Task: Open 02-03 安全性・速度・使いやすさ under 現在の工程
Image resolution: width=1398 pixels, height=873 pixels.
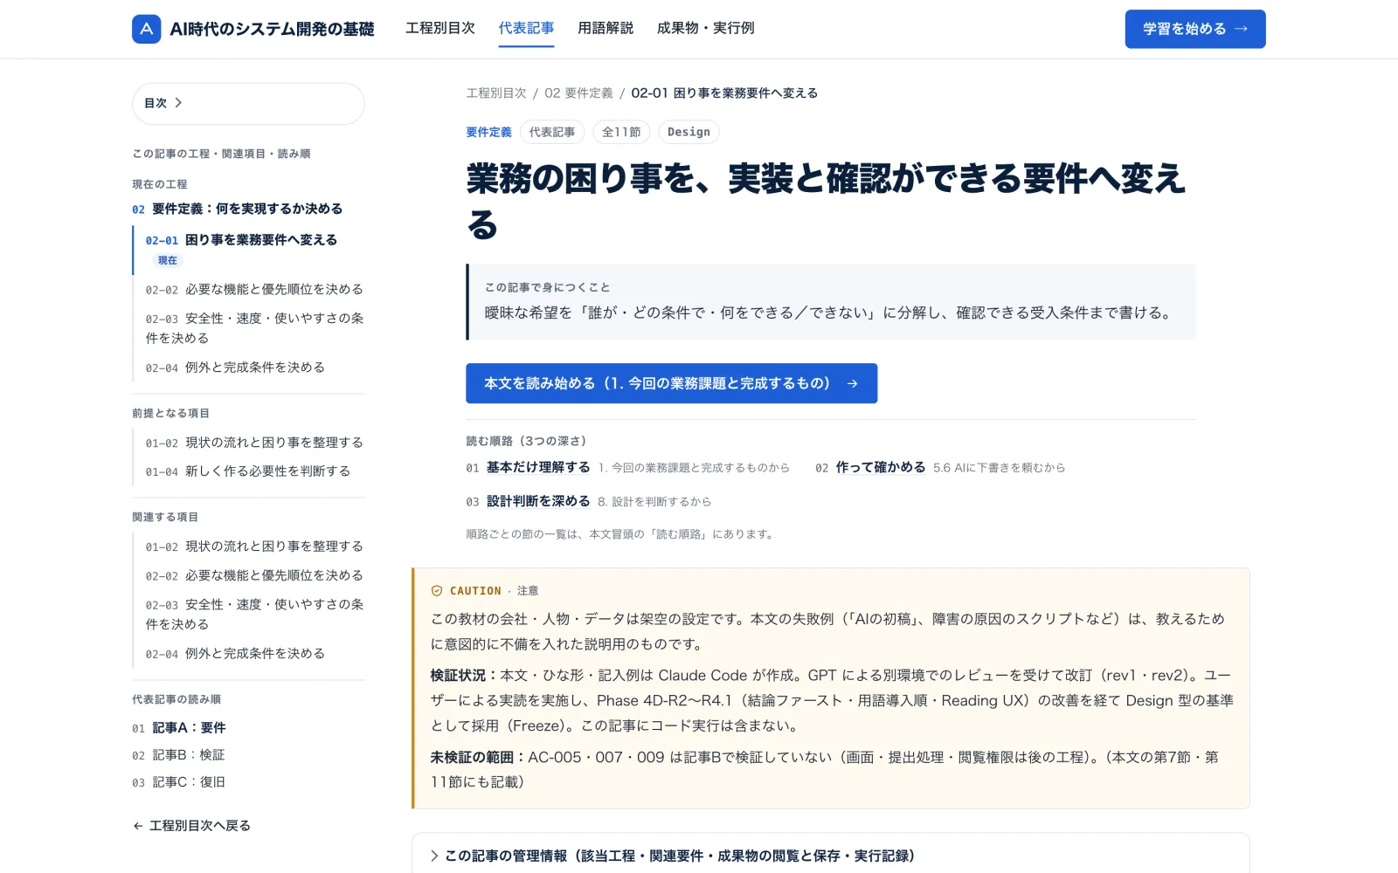Action: pyautogui.click(x=254, y=328)
